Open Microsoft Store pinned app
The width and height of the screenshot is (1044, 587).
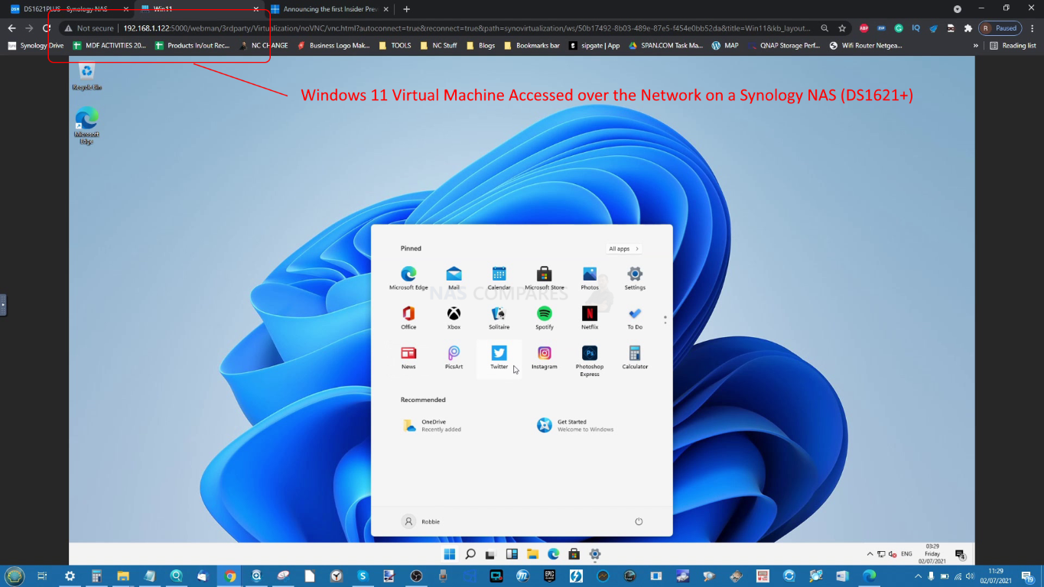(544, 278)
